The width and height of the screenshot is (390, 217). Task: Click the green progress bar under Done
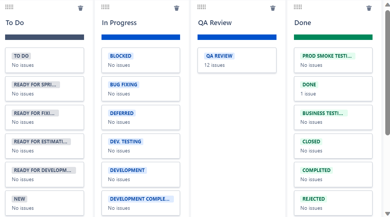click(x=333, y=37)
